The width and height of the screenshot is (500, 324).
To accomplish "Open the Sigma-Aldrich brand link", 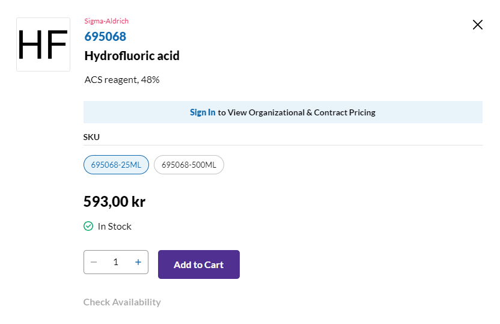I will 106,21.
